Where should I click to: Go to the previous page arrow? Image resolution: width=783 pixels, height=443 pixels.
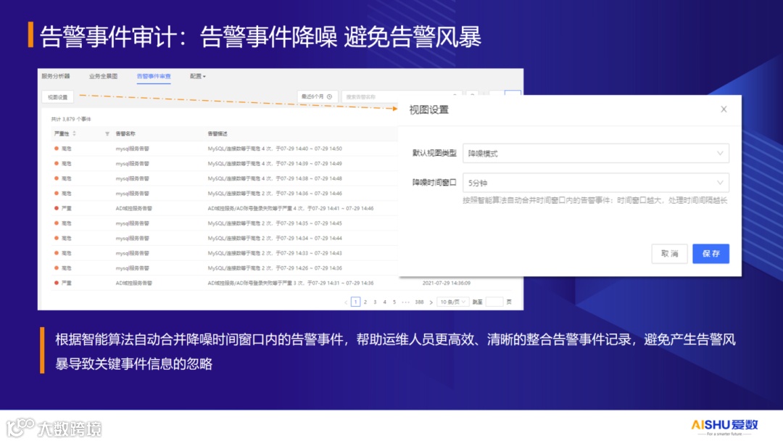point(346,302)
